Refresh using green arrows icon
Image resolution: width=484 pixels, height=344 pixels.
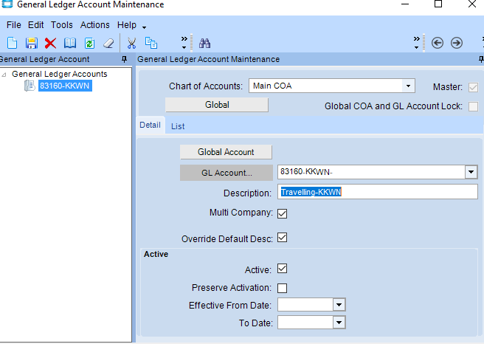(89, 43)
